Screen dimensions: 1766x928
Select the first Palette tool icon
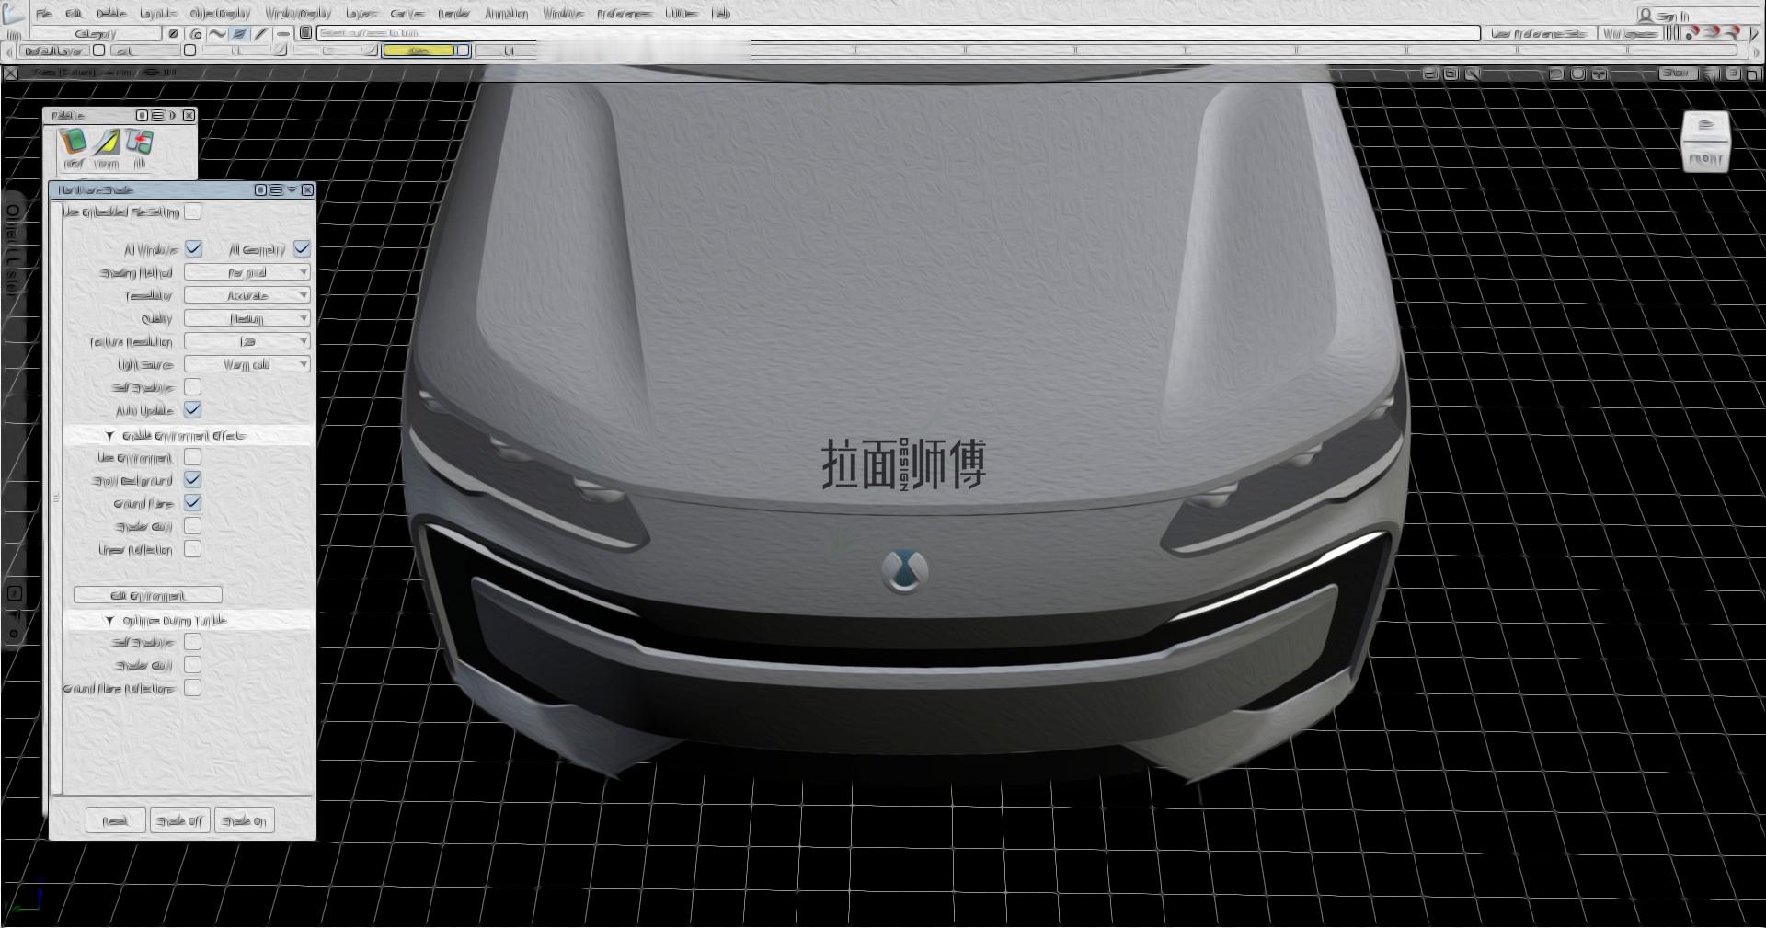73,143
